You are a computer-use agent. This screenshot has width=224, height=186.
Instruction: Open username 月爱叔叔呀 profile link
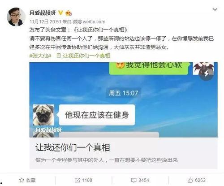point(43,13)
